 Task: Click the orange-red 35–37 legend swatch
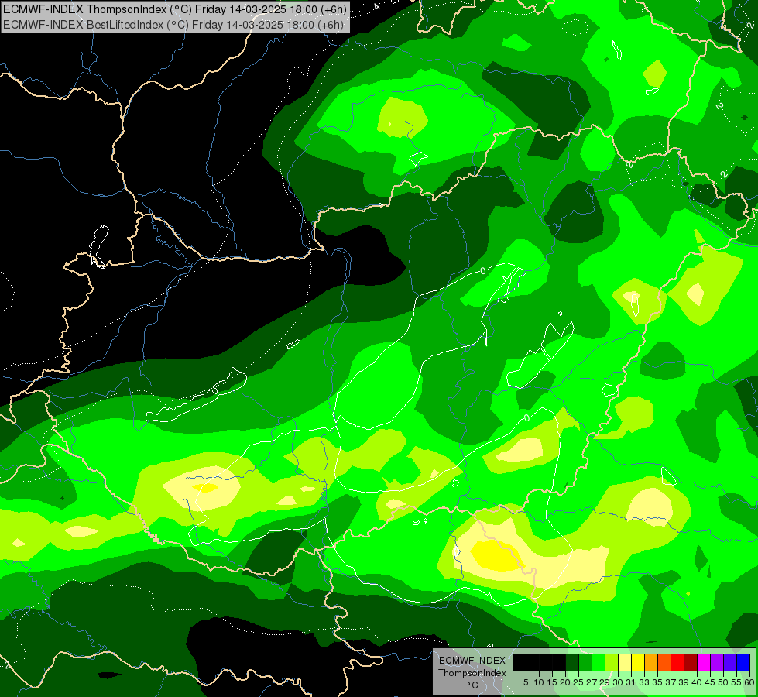point(664,662)
